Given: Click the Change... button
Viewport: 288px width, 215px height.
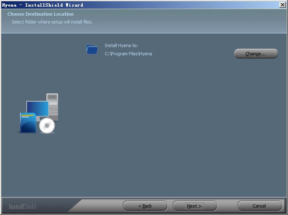Looking at the screenshot, I should [x=256, y=54].
